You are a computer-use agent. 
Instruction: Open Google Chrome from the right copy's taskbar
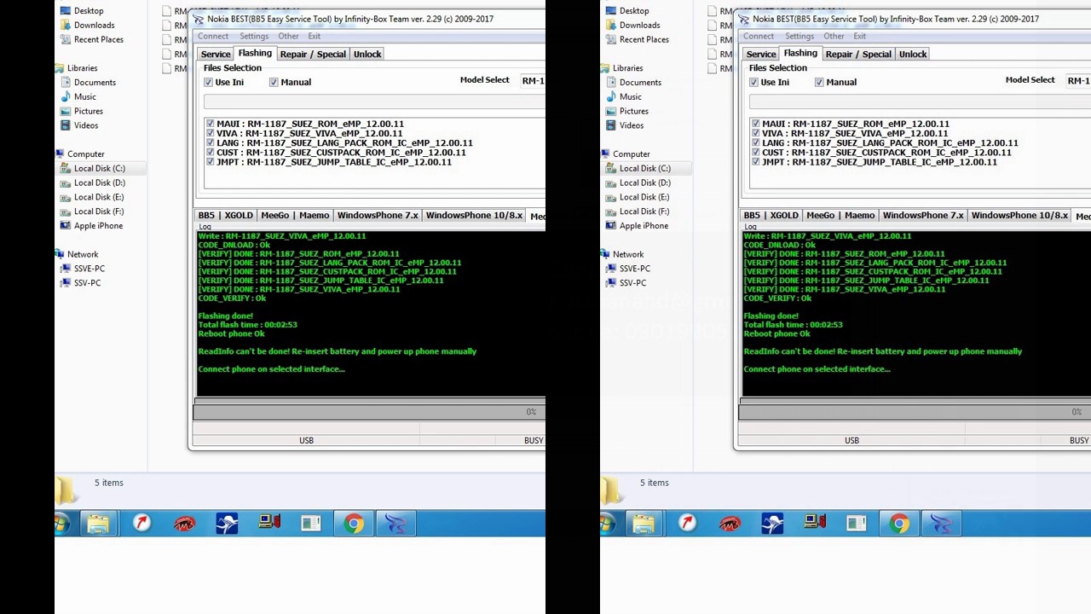click(899, 524)
